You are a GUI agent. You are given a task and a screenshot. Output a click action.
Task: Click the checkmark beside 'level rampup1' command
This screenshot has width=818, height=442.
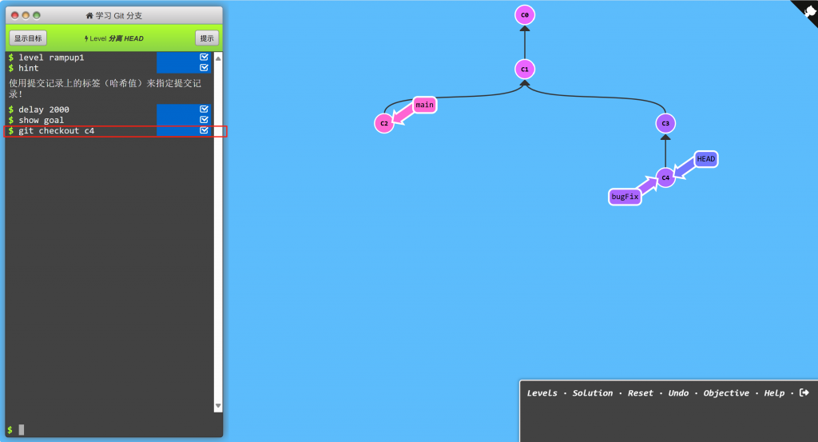[x=204, y=58]
